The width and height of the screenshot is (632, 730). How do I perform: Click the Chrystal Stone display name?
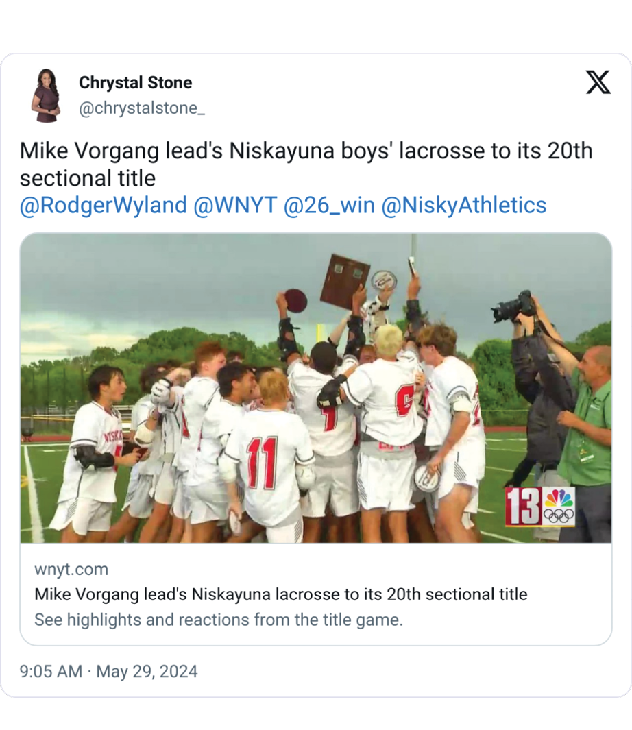click(x=135, y=83)
